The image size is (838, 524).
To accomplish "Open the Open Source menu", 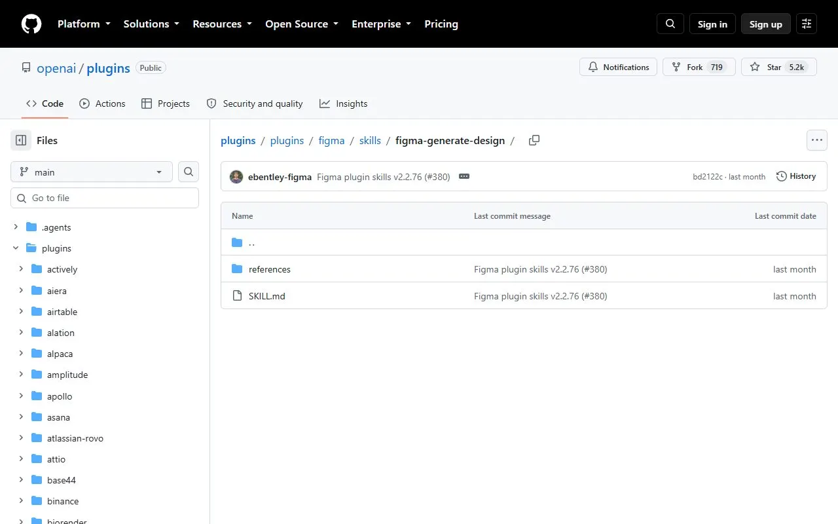I will pyautogui.click(x=302, y=24).
